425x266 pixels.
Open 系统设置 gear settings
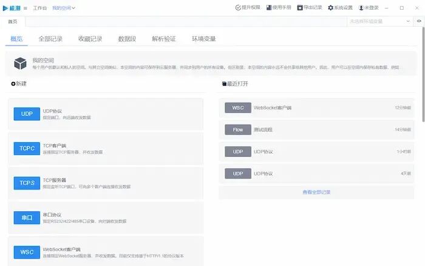[340, 8]
